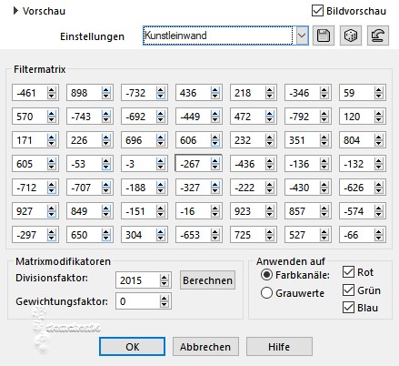Click the save preset floppy disk icon

(324, 36)
